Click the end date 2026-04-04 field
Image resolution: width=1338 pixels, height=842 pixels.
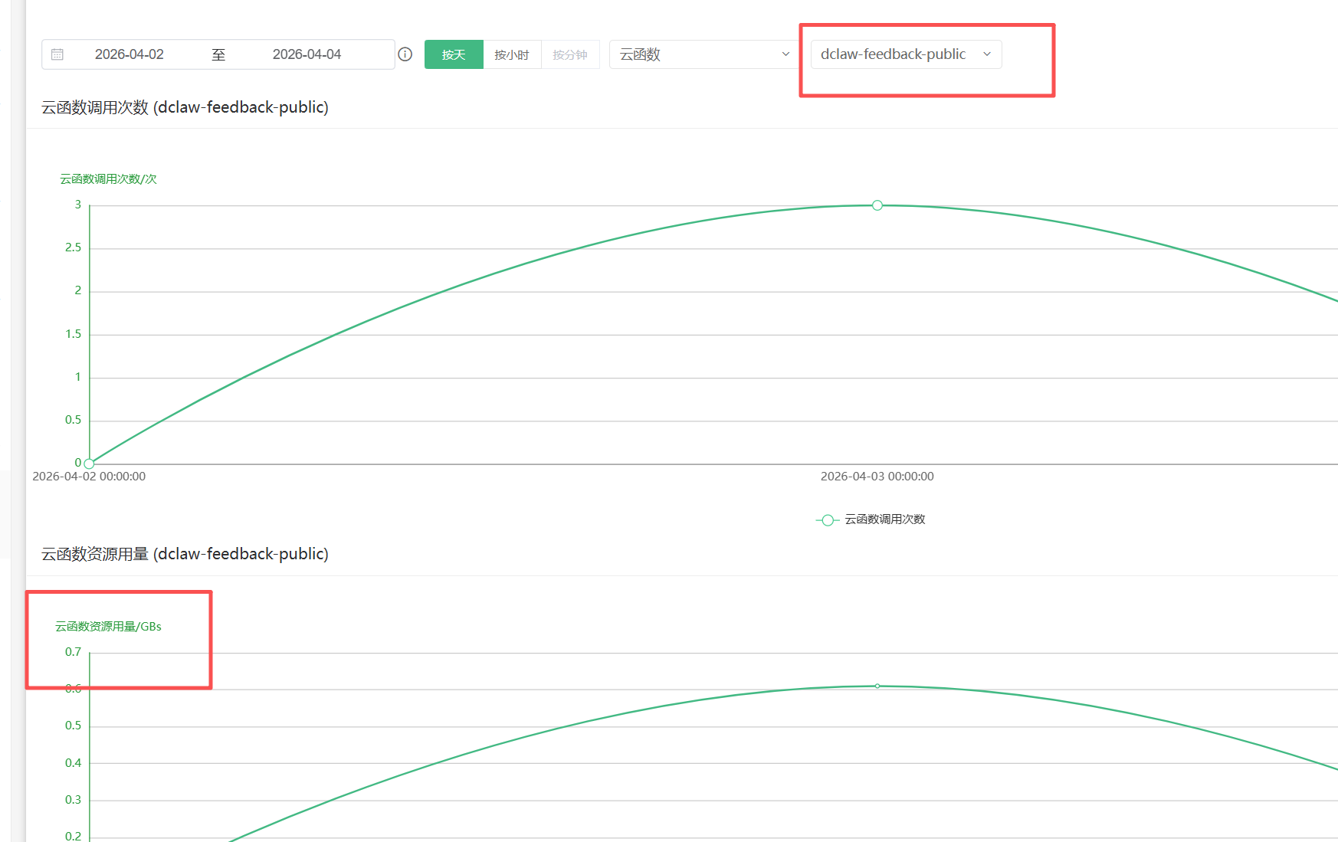[307, 54]
